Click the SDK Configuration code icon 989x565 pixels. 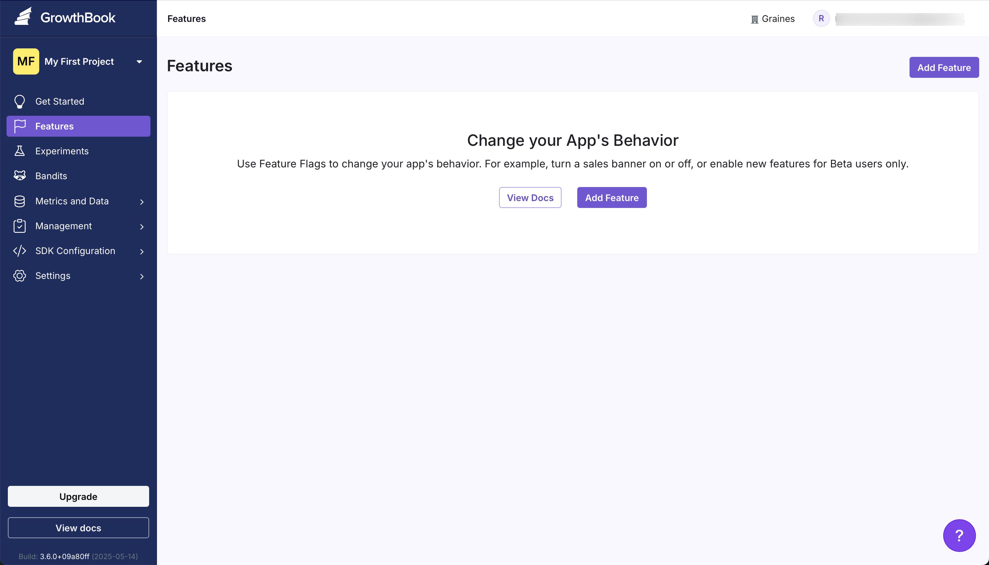[19, 251]
